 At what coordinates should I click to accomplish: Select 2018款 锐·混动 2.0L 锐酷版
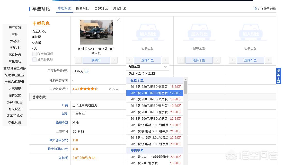[x=155, y=125]
